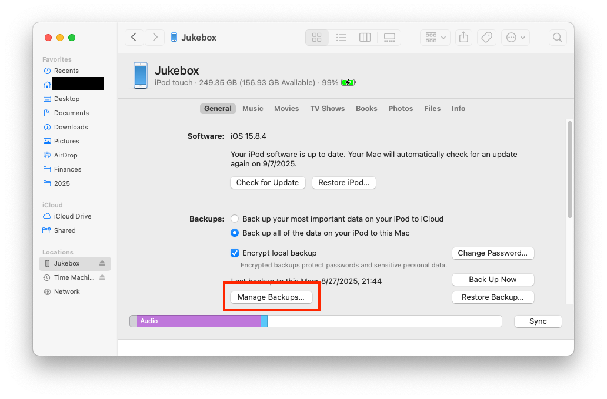
Task: Click the Share icon in toolbar
Action: click(x=463, y=38)
